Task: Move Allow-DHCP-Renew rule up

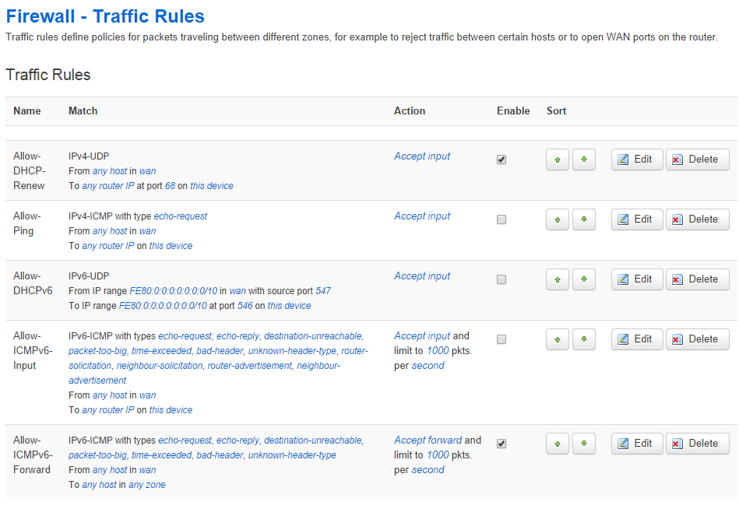Action: (x=557, y=160)
